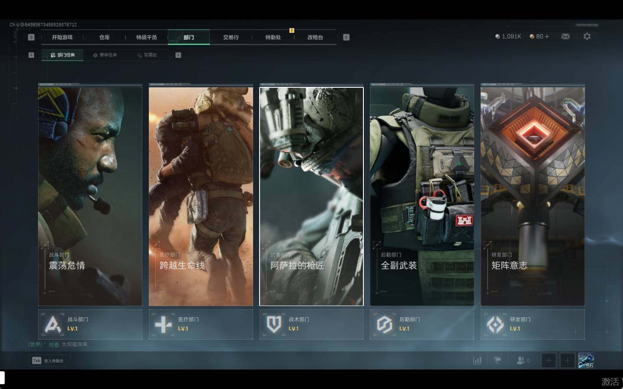Click the 80 + premium currency counter
This screenshot has width=623, height=389.
(539, 36)
